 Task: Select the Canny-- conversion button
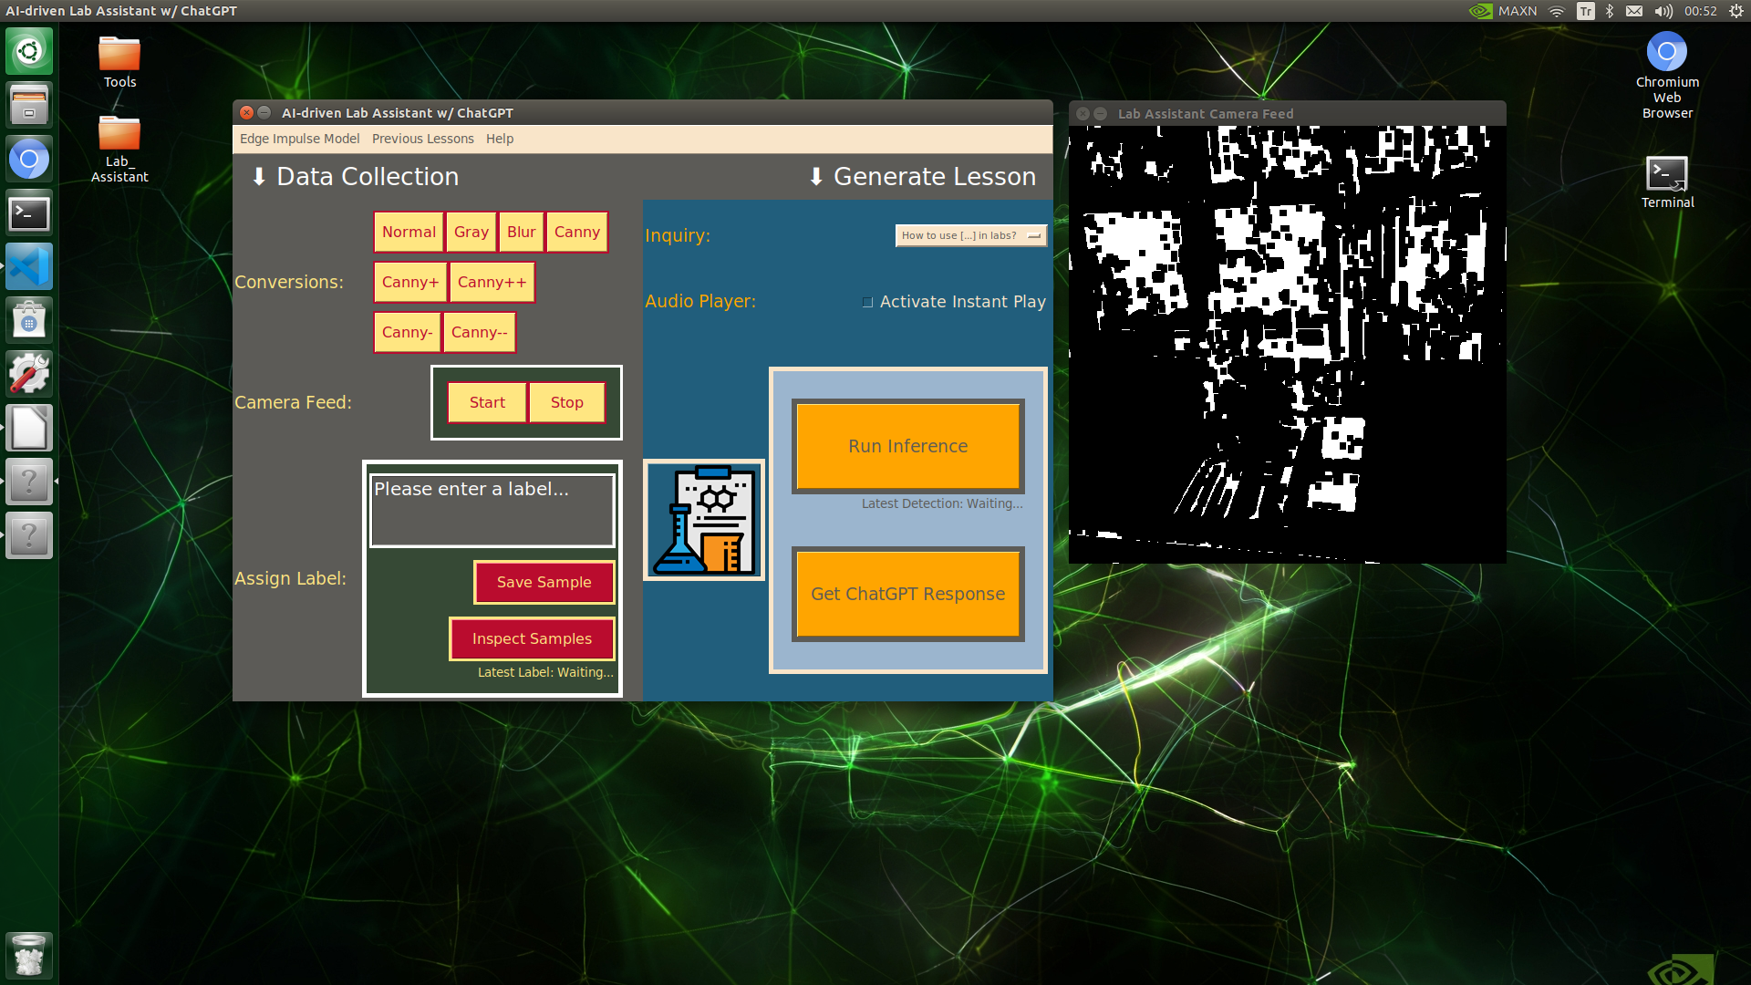point(479,332)
